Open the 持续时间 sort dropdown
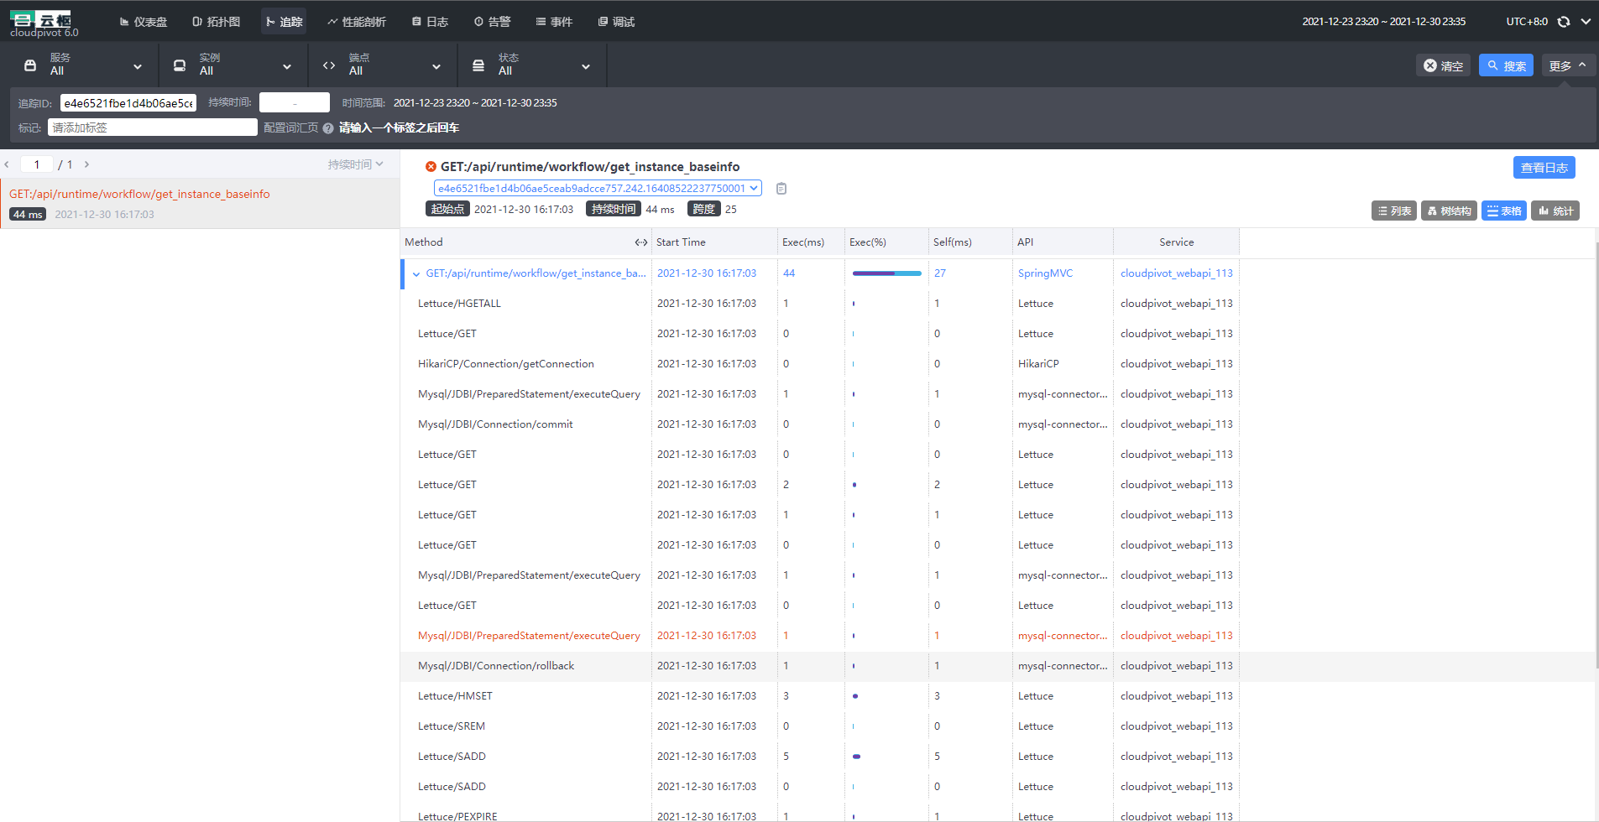The height and width of the screenshot is (822, 1599). tap(355, 164)
